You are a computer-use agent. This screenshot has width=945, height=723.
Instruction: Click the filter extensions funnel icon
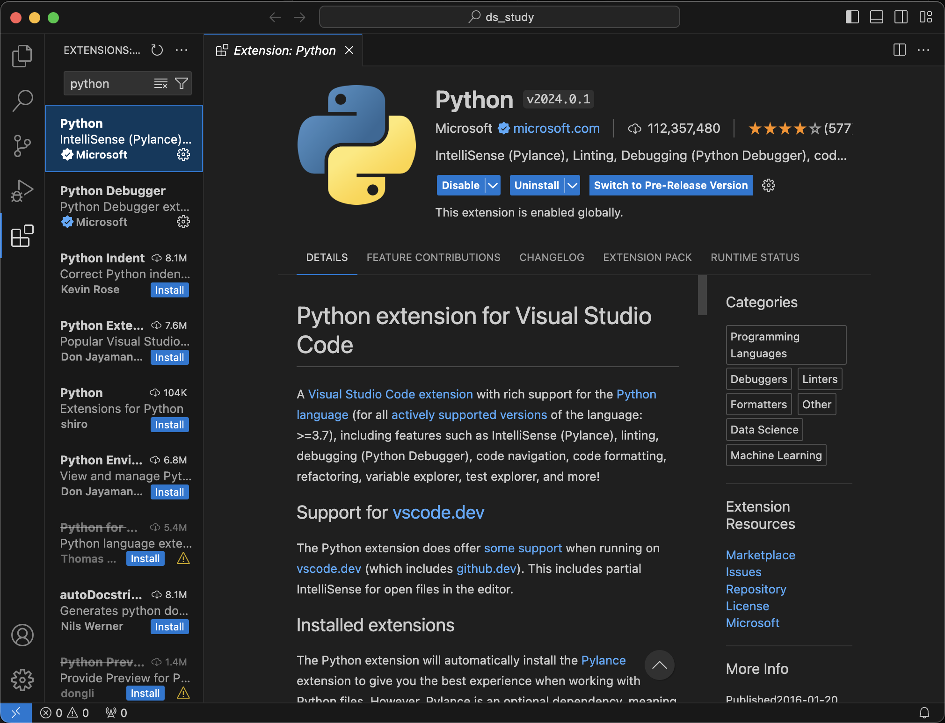point(182,83)
